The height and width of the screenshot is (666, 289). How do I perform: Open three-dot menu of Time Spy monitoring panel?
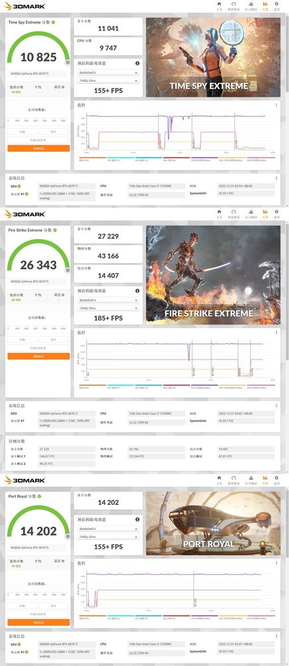click(x=276, y=105)
